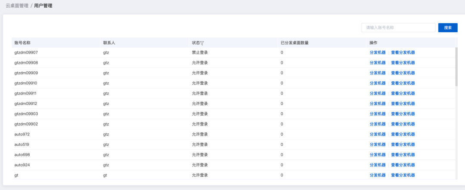The image size is (465, 190).
Task: Click 分发机器 for gtzdm09907
Action: [378, 53]
